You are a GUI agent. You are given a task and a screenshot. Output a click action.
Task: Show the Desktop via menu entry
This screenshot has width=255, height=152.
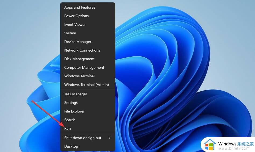point(88,147)
